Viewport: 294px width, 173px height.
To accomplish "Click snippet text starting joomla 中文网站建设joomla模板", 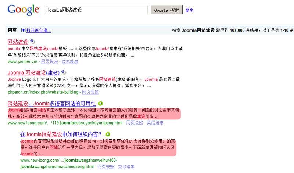I will pyautogui.click(x=95, y=52).
